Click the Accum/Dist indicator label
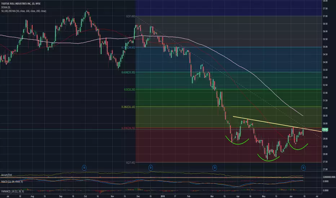 6,175
